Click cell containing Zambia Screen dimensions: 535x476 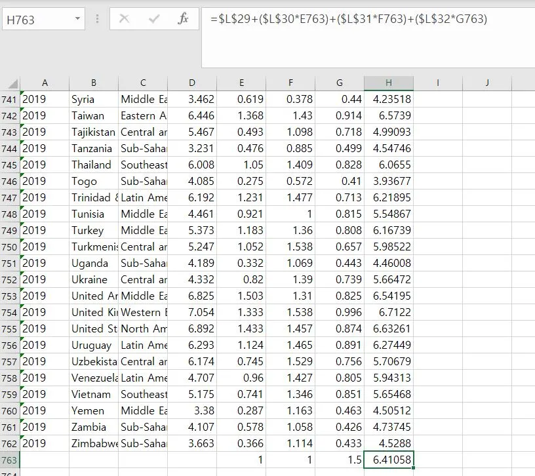tap(94, 427)
